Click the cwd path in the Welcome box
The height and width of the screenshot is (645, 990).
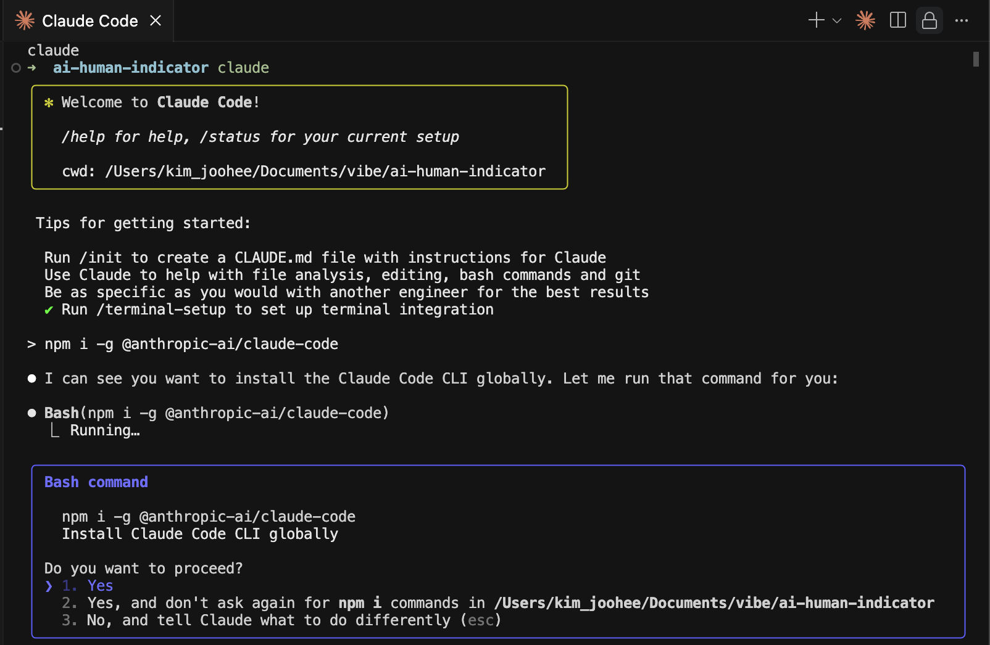[325, 171]
